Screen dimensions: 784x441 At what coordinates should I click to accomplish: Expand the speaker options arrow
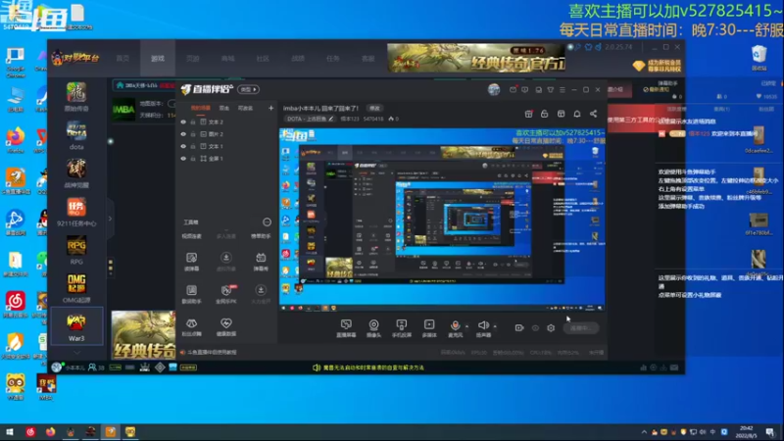[x=495, y=326]
